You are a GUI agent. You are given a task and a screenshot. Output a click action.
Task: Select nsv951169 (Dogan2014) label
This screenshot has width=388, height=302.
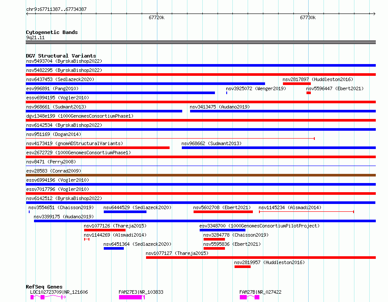[x=54, y=134]
